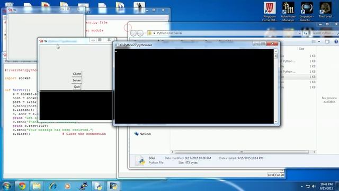
Task: Click the Quit button in tk window
Action: click(77, 87)
